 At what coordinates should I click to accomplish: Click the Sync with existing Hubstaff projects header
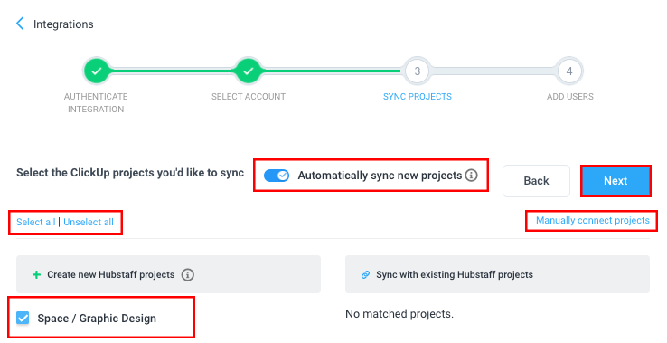pyautogui.click(x=497, y=274)
